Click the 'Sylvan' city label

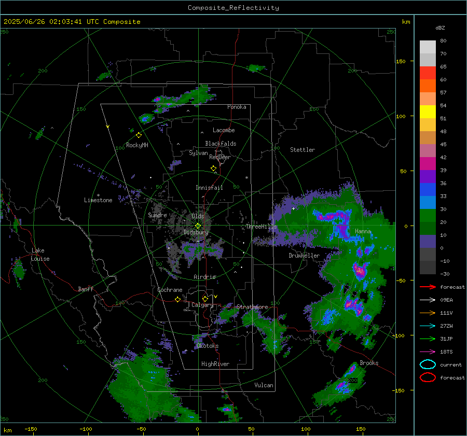coord(198,153)
